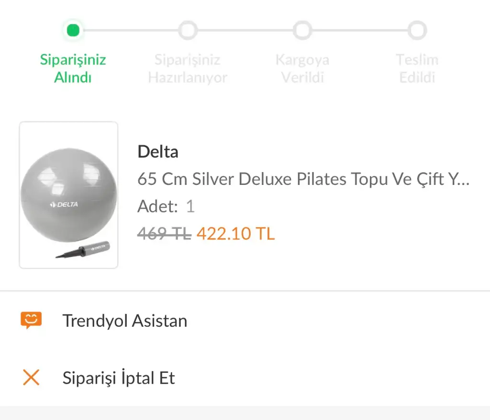
Task: Open Trendyol Asistan
Action: [x=245, y=321]
